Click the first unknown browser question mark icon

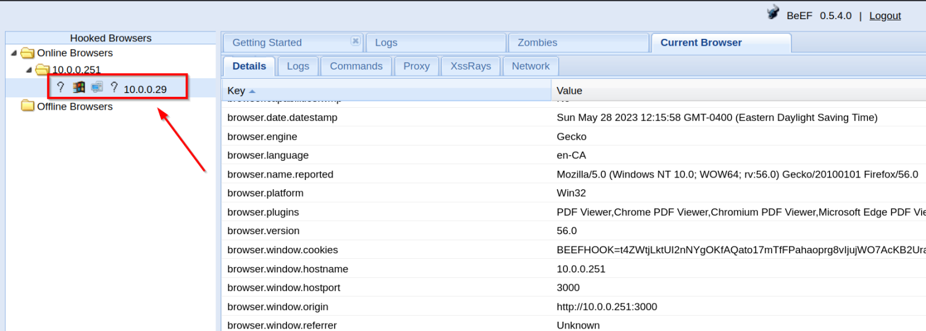click(60, 88)
